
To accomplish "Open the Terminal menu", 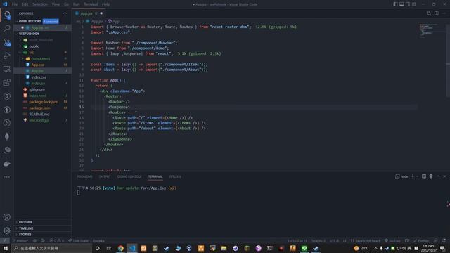I will point(91,4).
